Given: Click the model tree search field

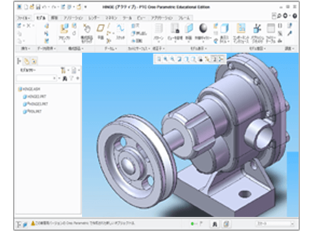Looking at the screenshot, I should coord(36,78).
